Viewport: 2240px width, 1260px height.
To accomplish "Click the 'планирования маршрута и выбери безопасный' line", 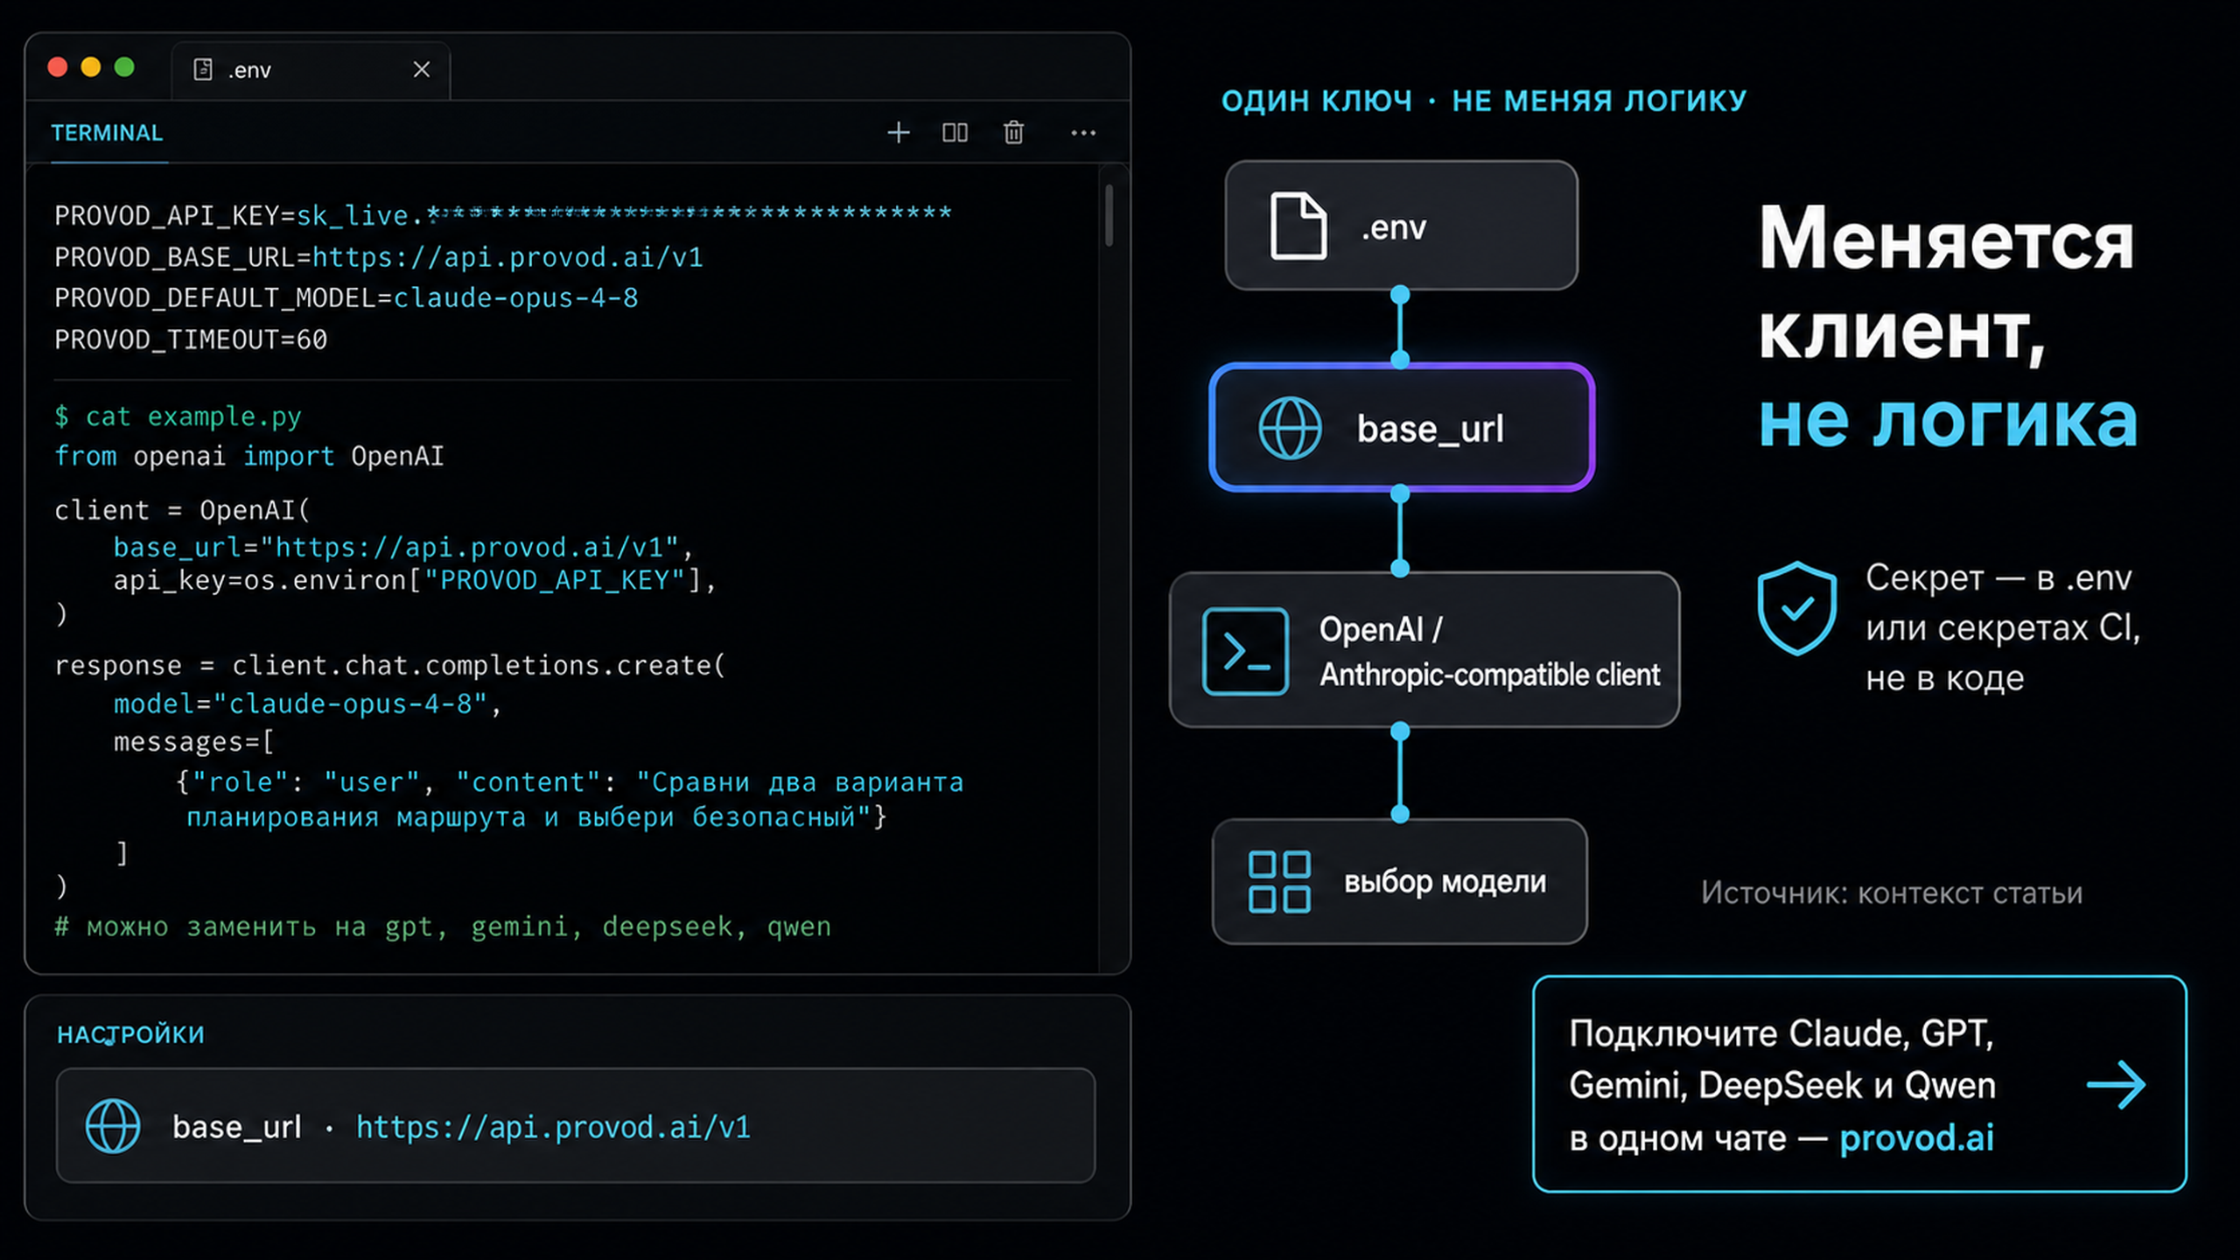I will [x=536, y=817].
